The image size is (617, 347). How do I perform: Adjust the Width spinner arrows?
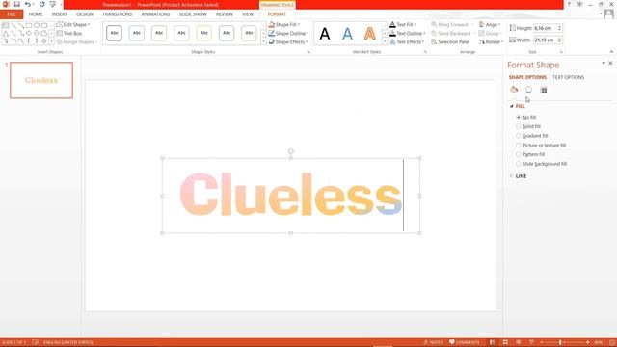(x=560, y=40)
